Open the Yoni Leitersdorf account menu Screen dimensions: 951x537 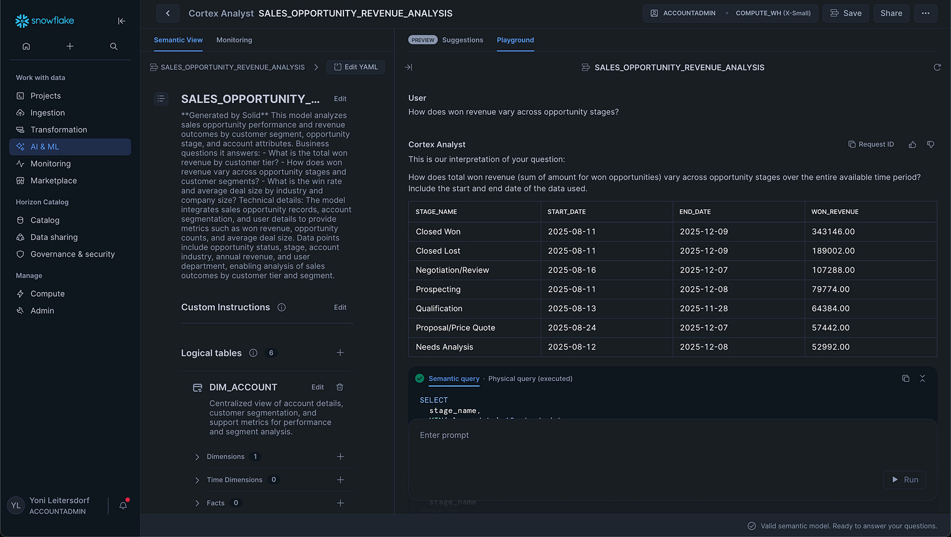pyautogui.click(x=59, y=506)
